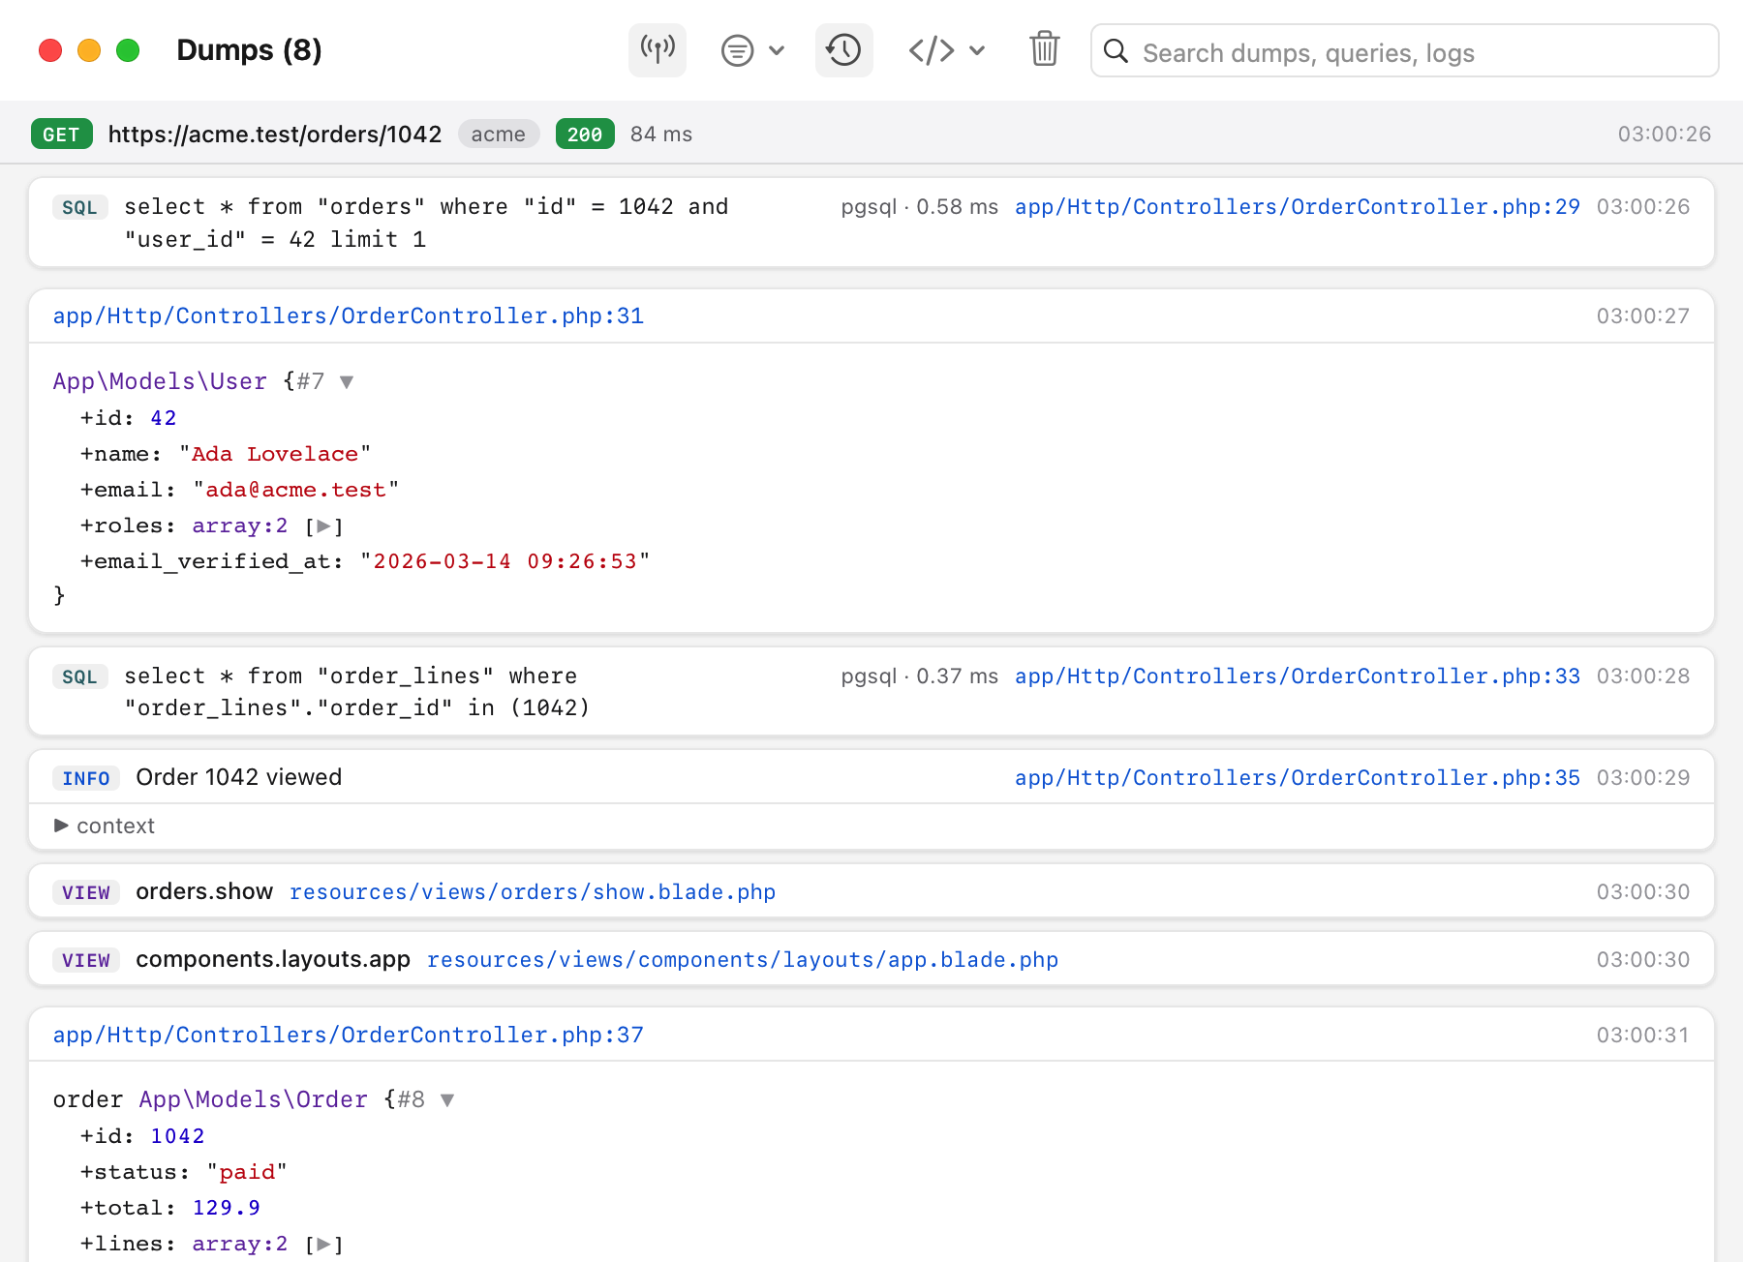Screen dimensions: 1743x1262
Task: Click the GET method badge
Action: (x=62, y=135)
